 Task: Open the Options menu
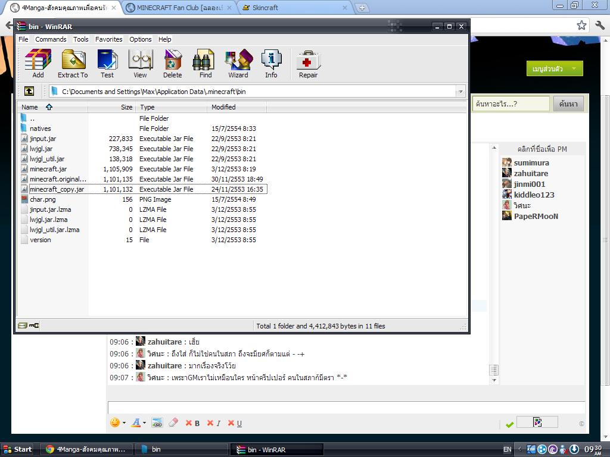click(141, 39)
